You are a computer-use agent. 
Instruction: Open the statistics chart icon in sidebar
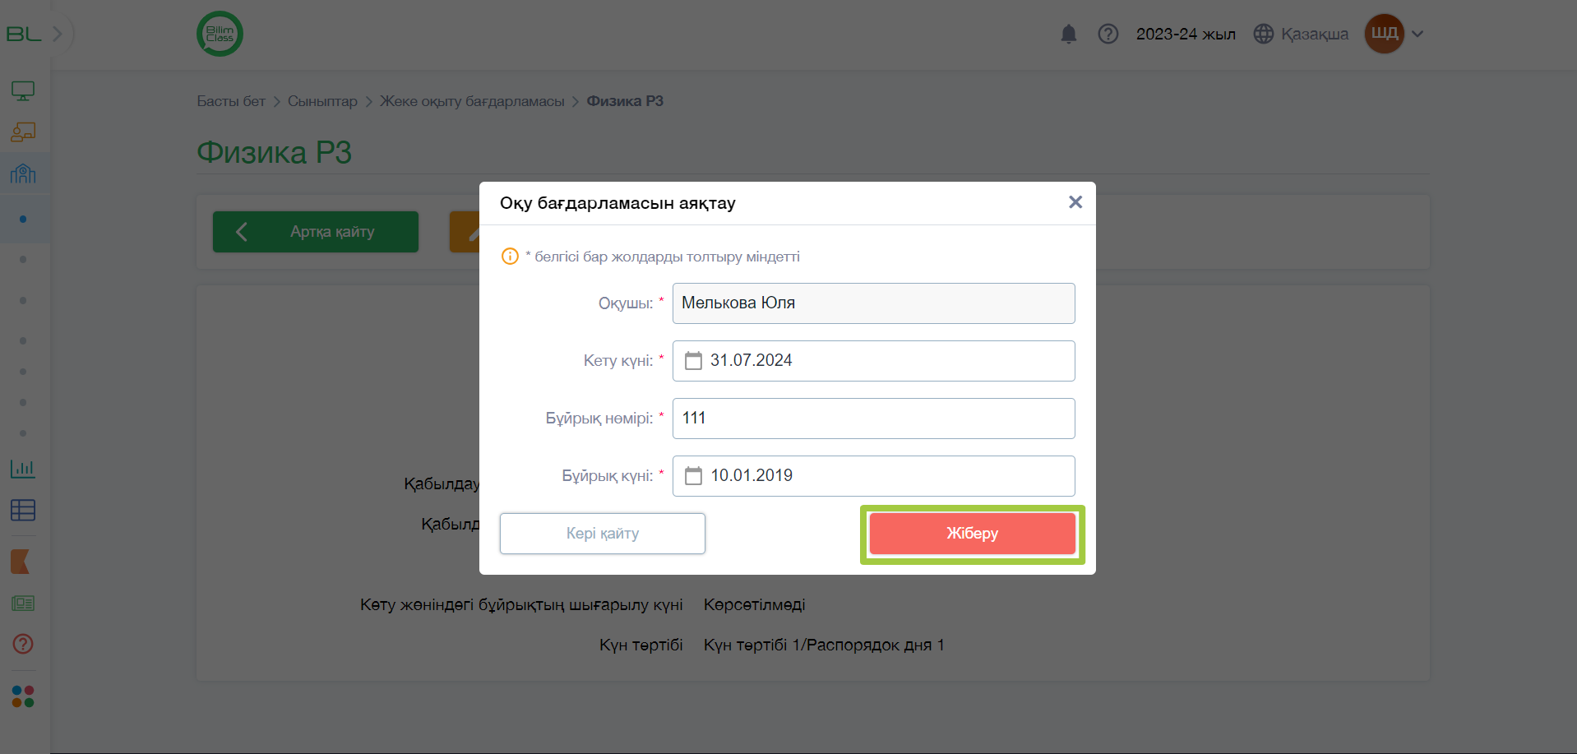click(23, 469)
